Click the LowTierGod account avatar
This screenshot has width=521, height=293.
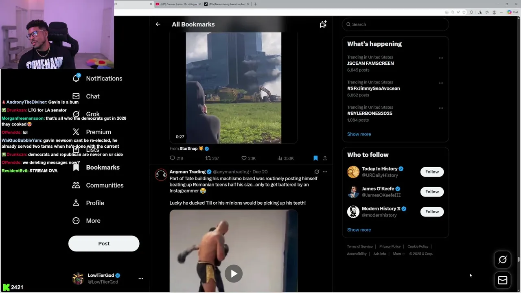point(78,279)
